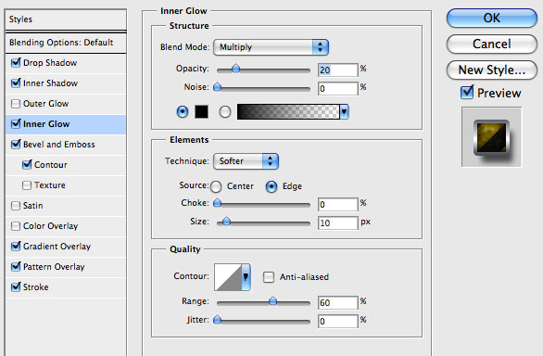Open the Satin settings entry
This screenshot has height=356, width=543.
click(33, 206)
